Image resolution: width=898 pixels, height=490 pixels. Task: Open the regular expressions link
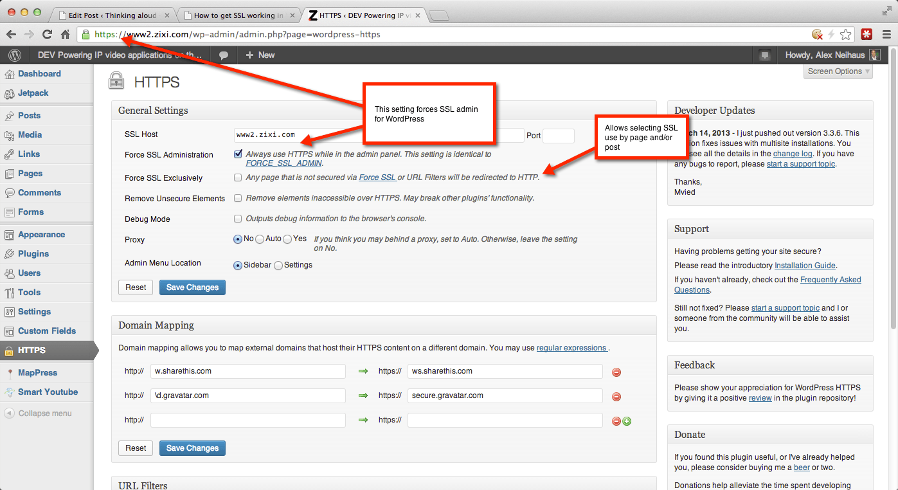(x=571, y=348)
